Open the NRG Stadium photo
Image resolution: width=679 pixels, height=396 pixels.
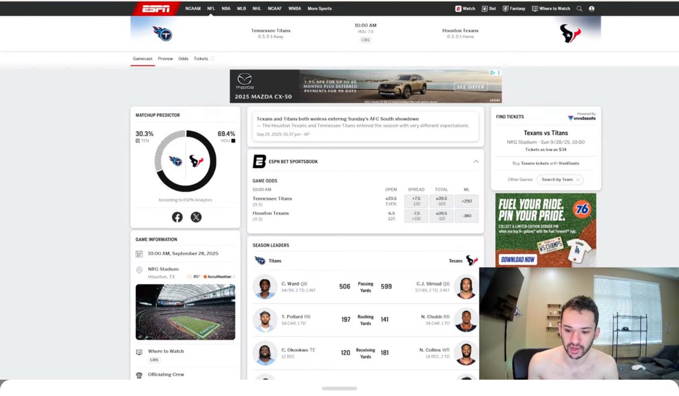point(186,312)
